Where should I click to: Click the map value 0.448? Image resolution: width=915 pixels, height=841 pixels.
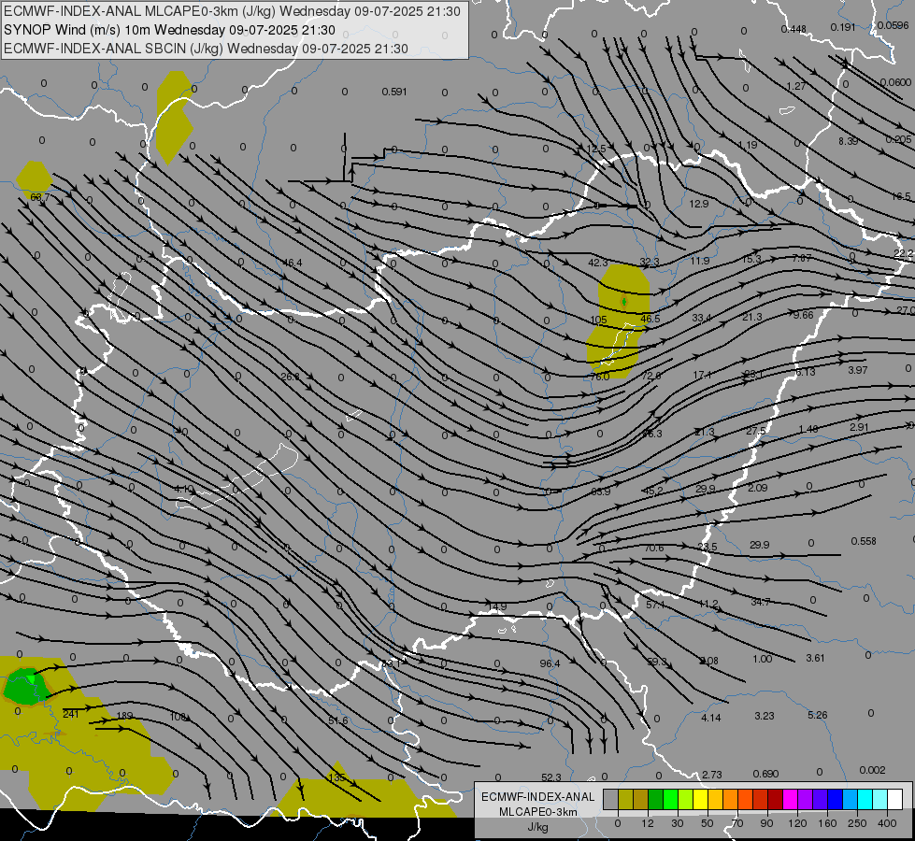click(x=793, y=29)
